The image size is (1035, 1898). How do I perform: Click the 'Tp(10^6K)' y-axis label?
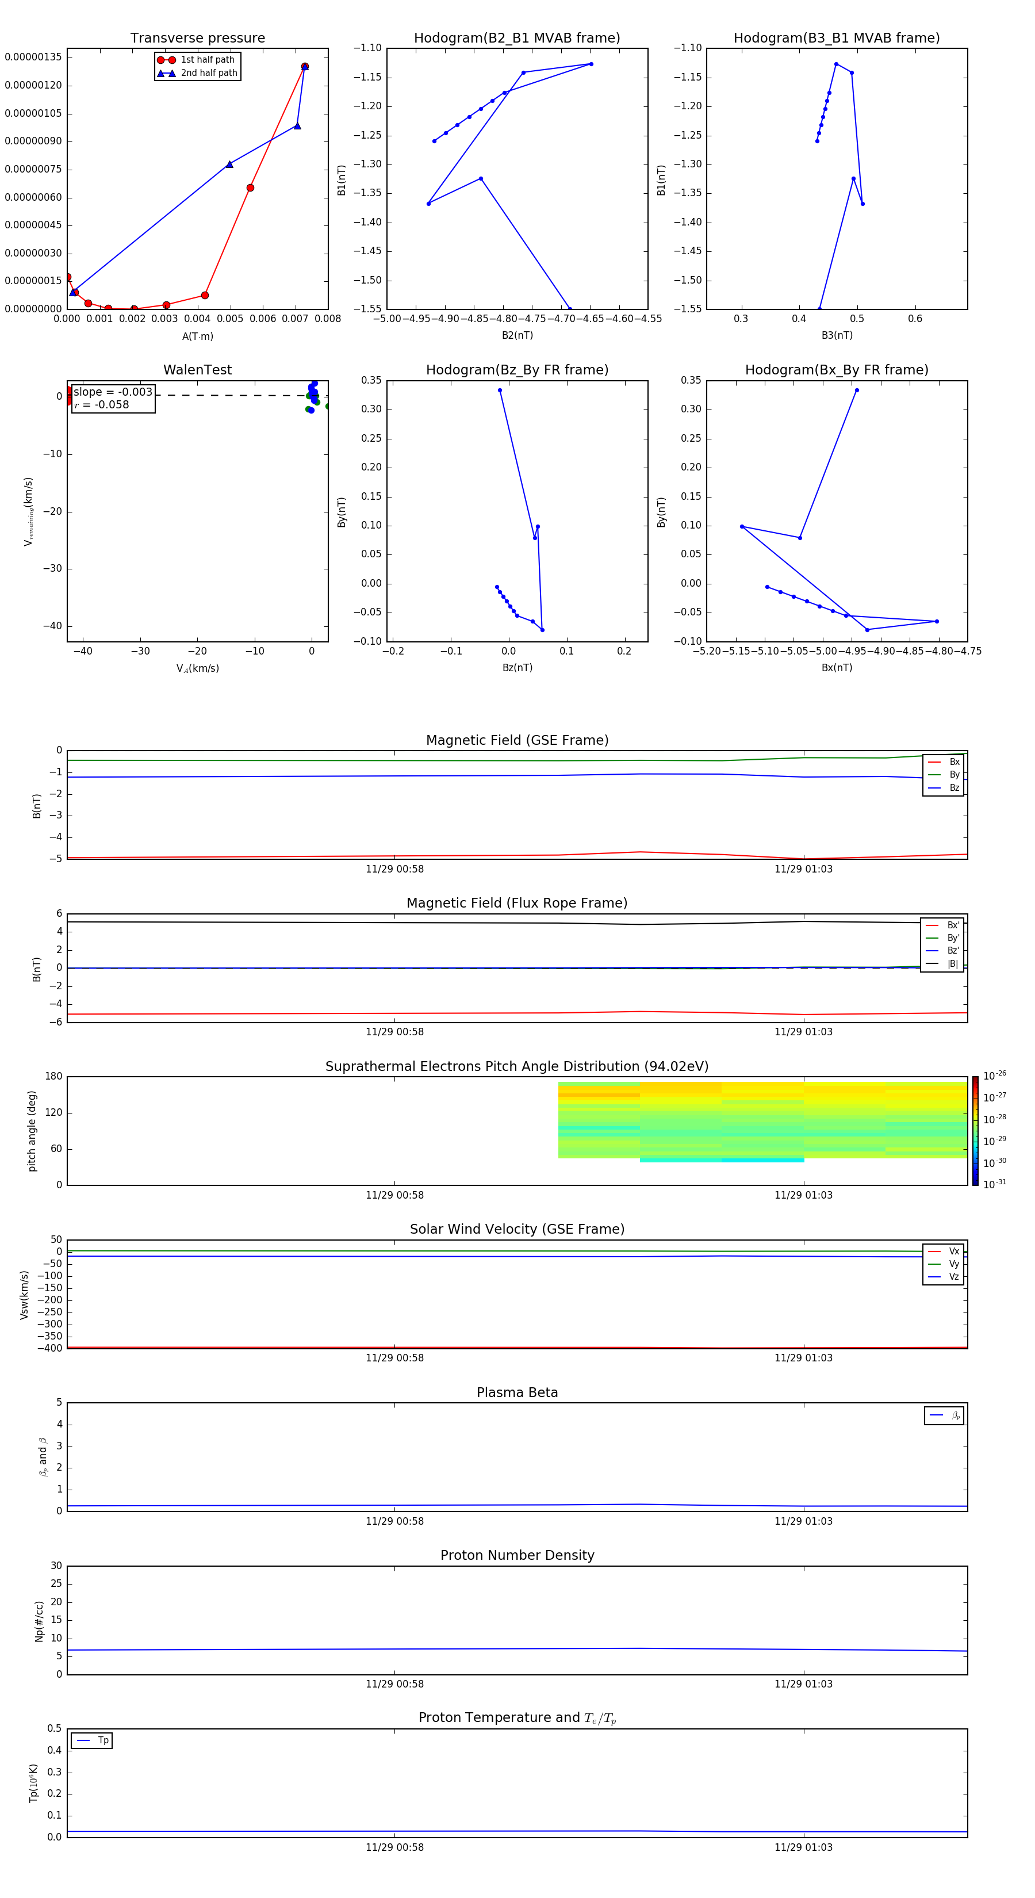pyautogui.click(x=33, y=1783)
